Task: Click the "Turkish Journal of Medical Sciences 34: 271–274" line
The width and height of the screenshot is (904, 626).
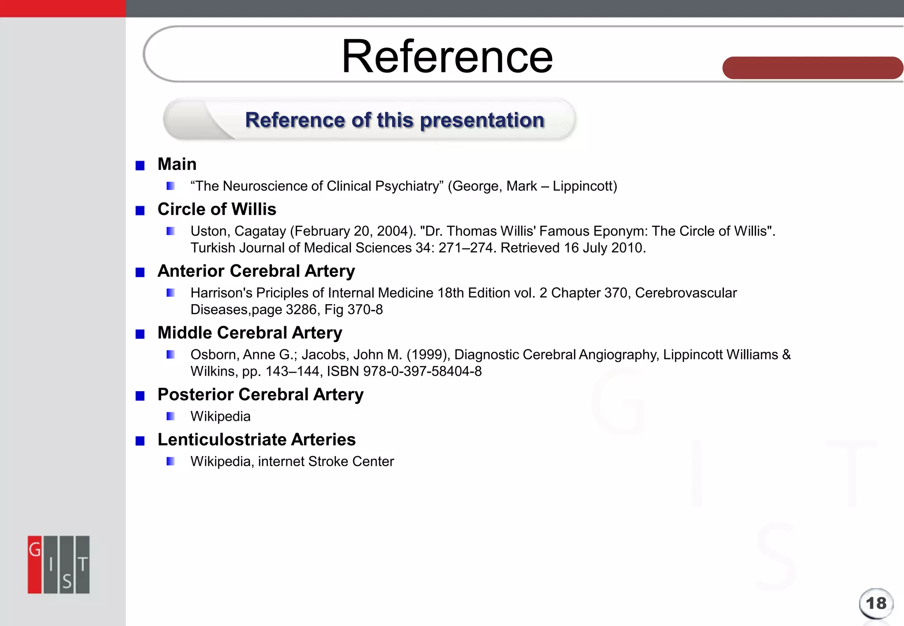Action: [418, 248]
